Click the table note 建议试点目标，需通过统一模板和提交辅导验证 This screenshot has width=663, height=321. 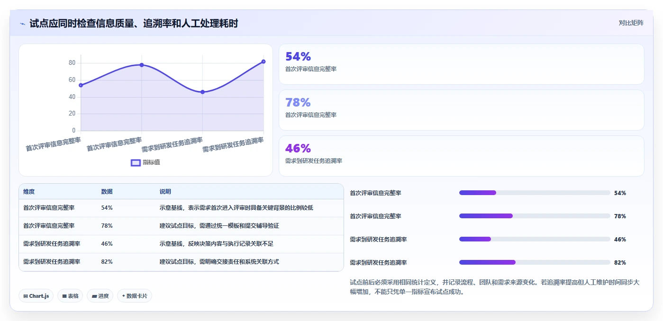tap(219, 226)
